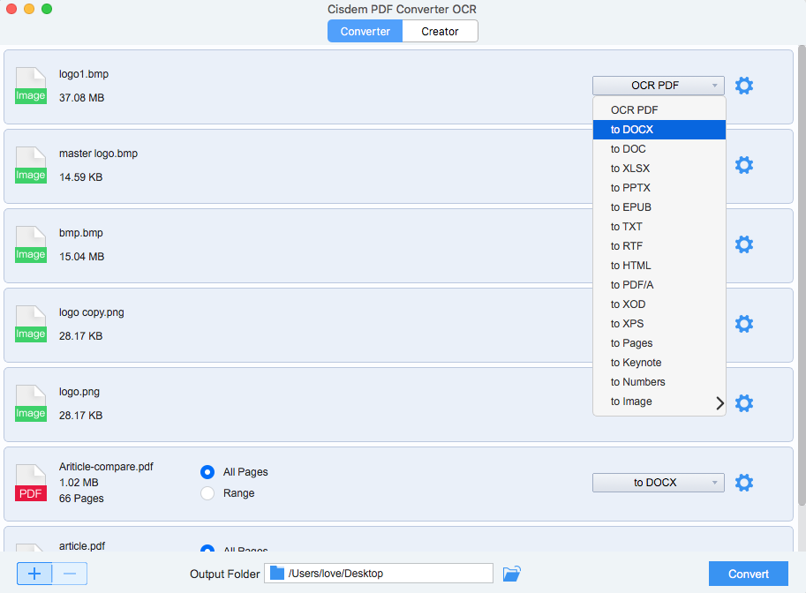This screenshot has height=593, width=806.
Task: Open the output folder browser icon
Action: pos(512,574)
